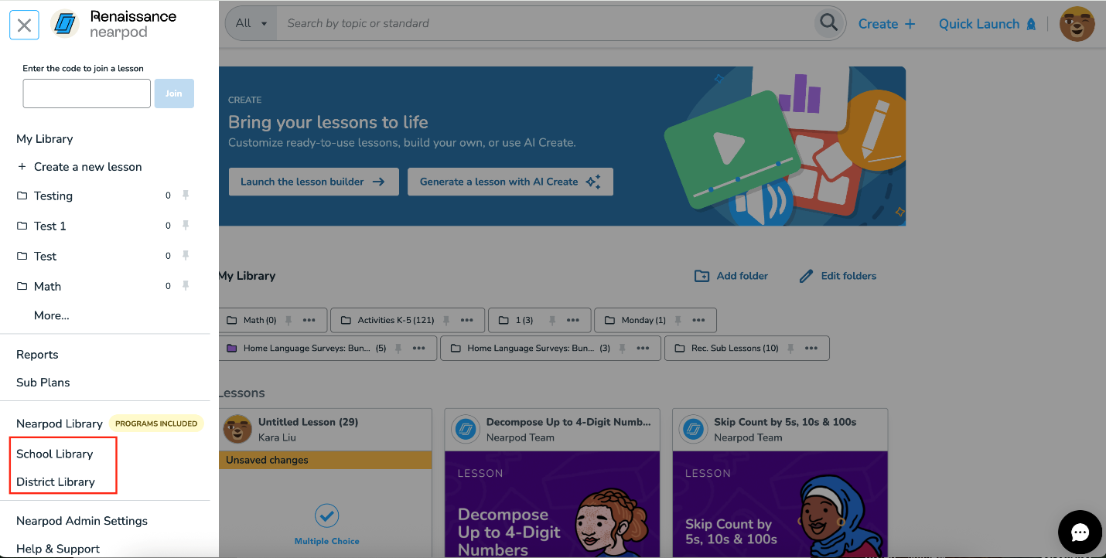Click the search magnifier icon

click(x=828, y=23)
